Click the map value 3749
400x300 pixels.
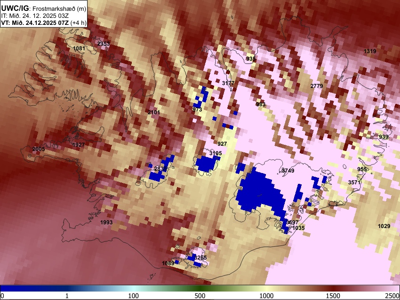[x=288, y=171]
